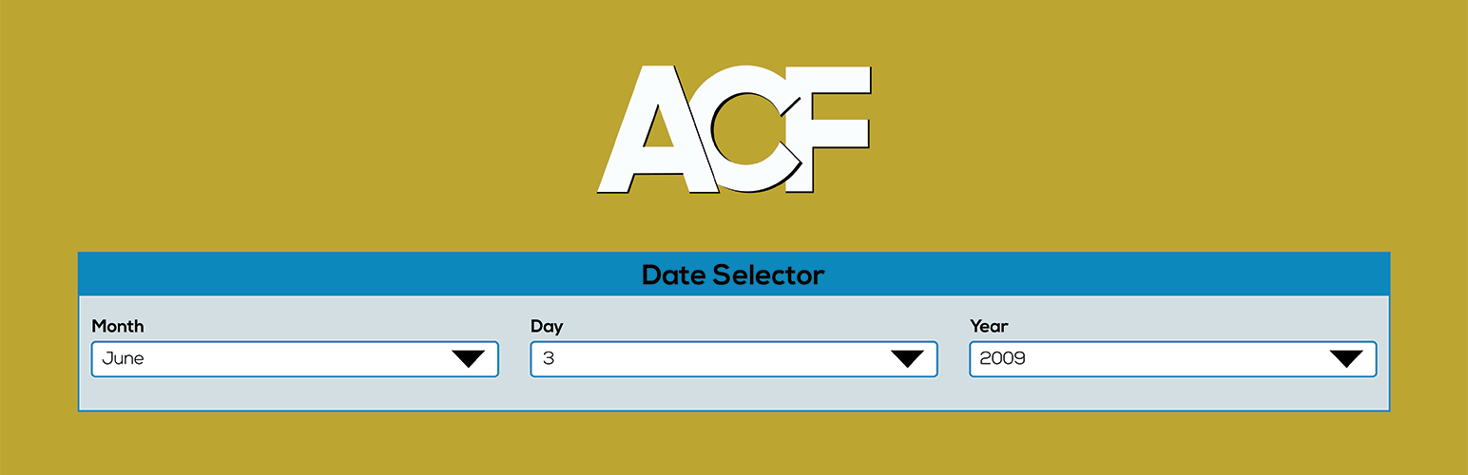
Task: Click the Day dropdown triangle arrow
Action: (x=907, y=359)
